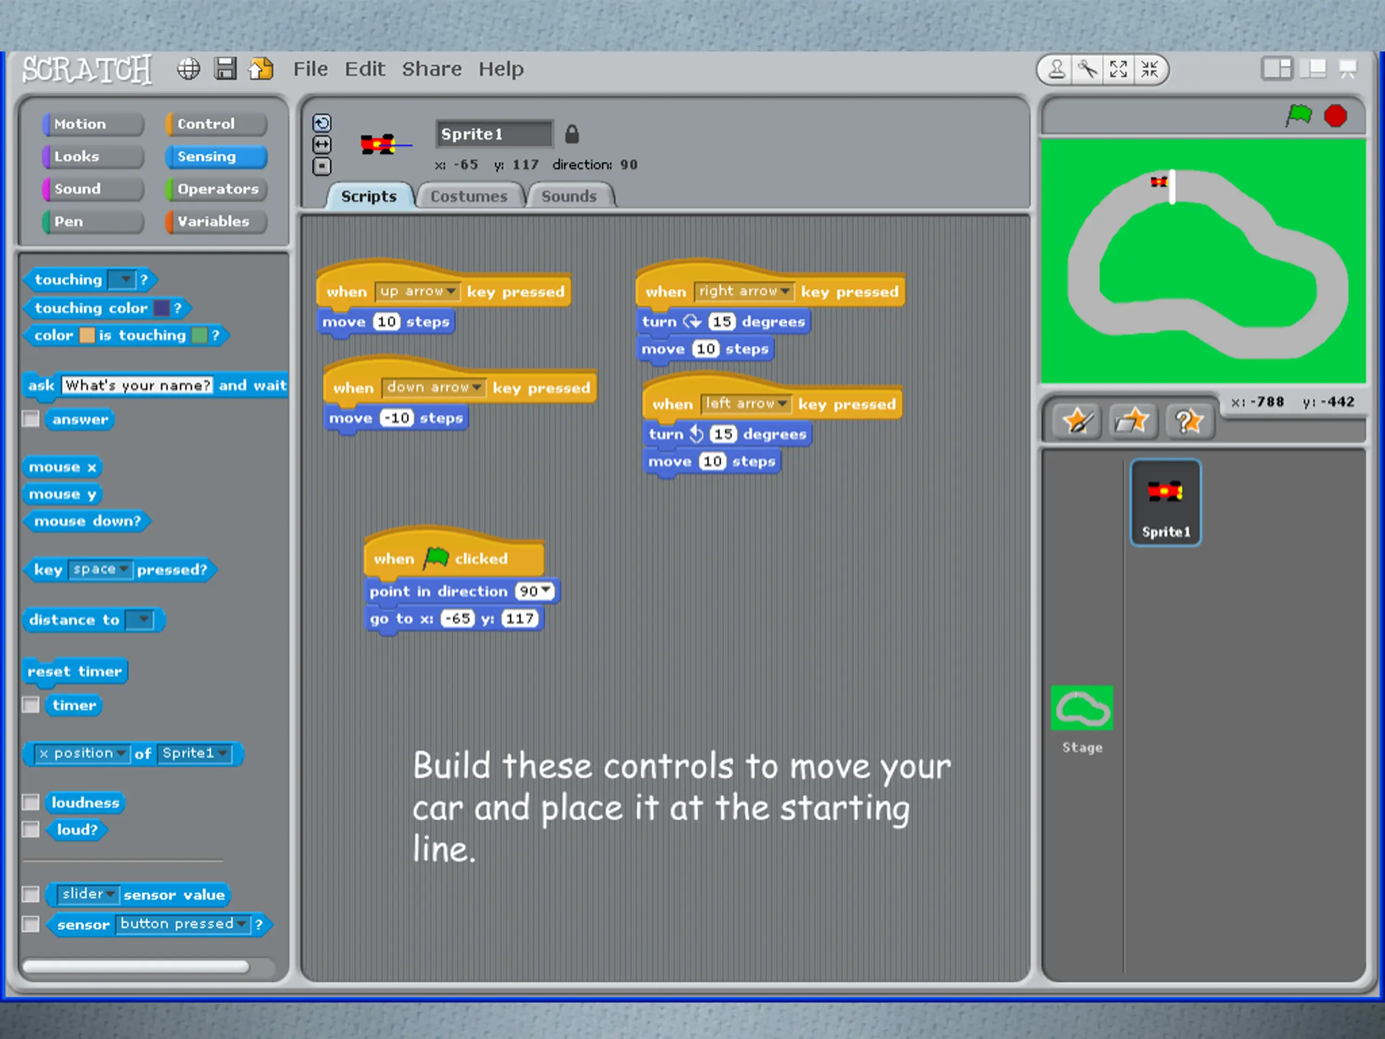
Task: Click the share project icon
Action: click(261, 69)
